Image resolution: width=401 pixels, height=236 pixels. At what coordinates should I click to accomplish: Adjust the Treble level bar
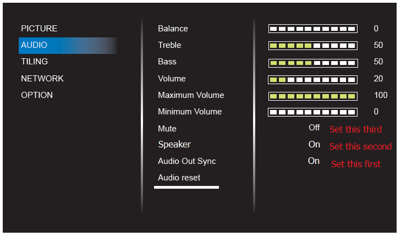[312, 46]
